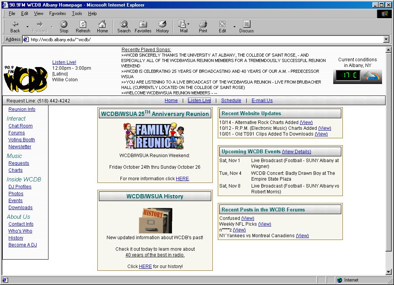Open the Favorites toolbar icon

click(143, 24)
